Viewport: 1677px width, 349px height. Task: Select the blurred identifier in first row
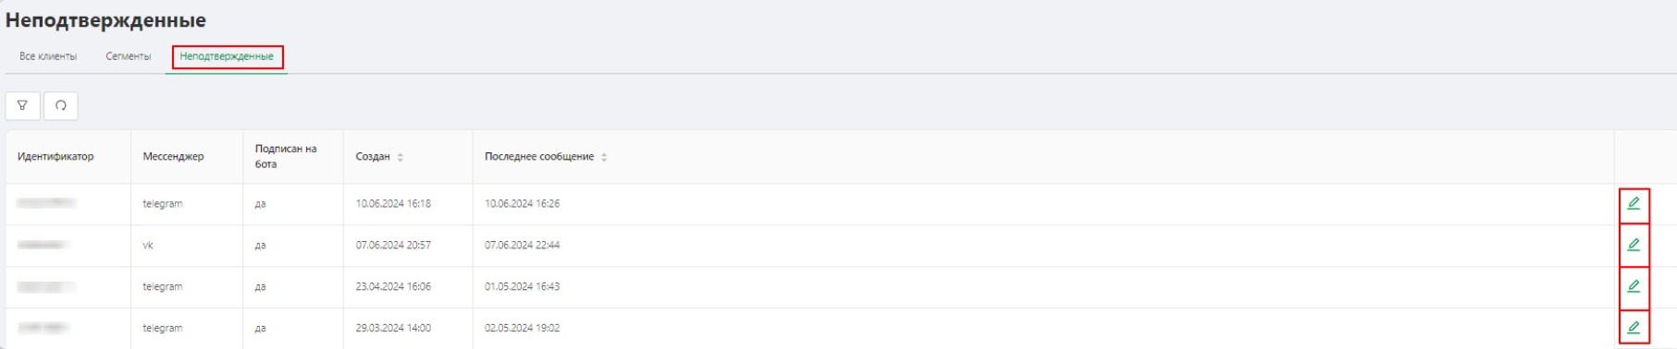coord(46,203)
